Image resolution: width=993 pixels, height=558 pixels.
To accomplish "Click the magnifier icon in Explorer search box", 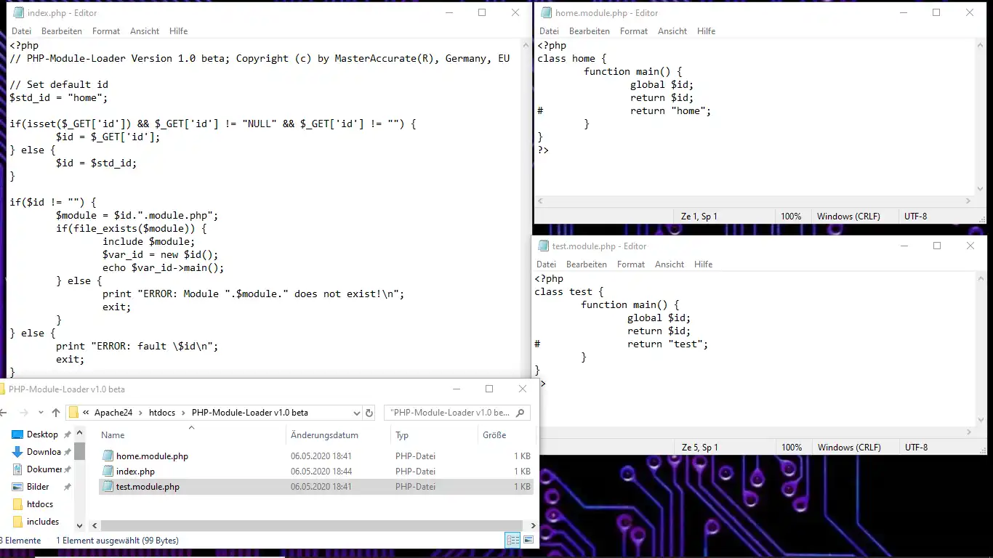I will (x=520, y=413).
